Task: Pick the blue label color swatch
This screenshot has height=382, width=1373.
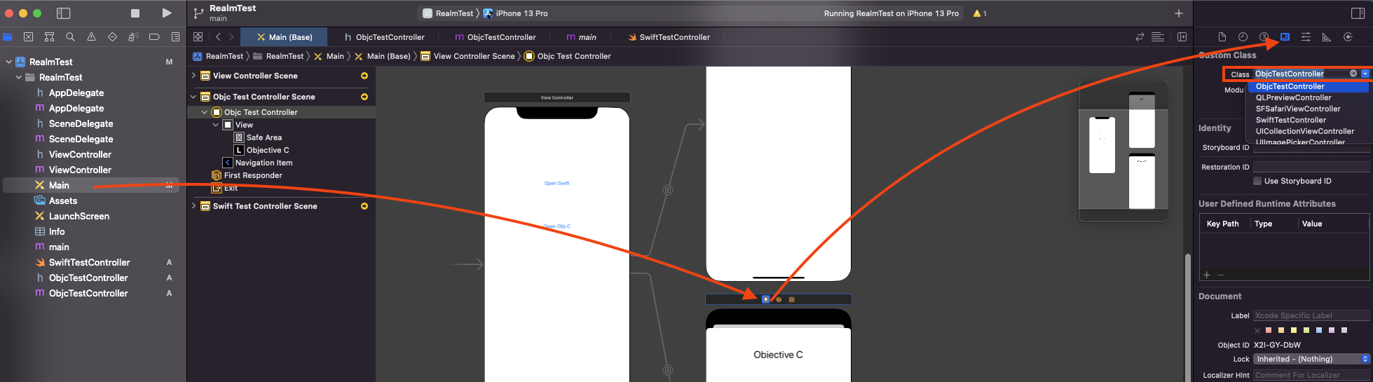Action: (x=1319, y=330)
